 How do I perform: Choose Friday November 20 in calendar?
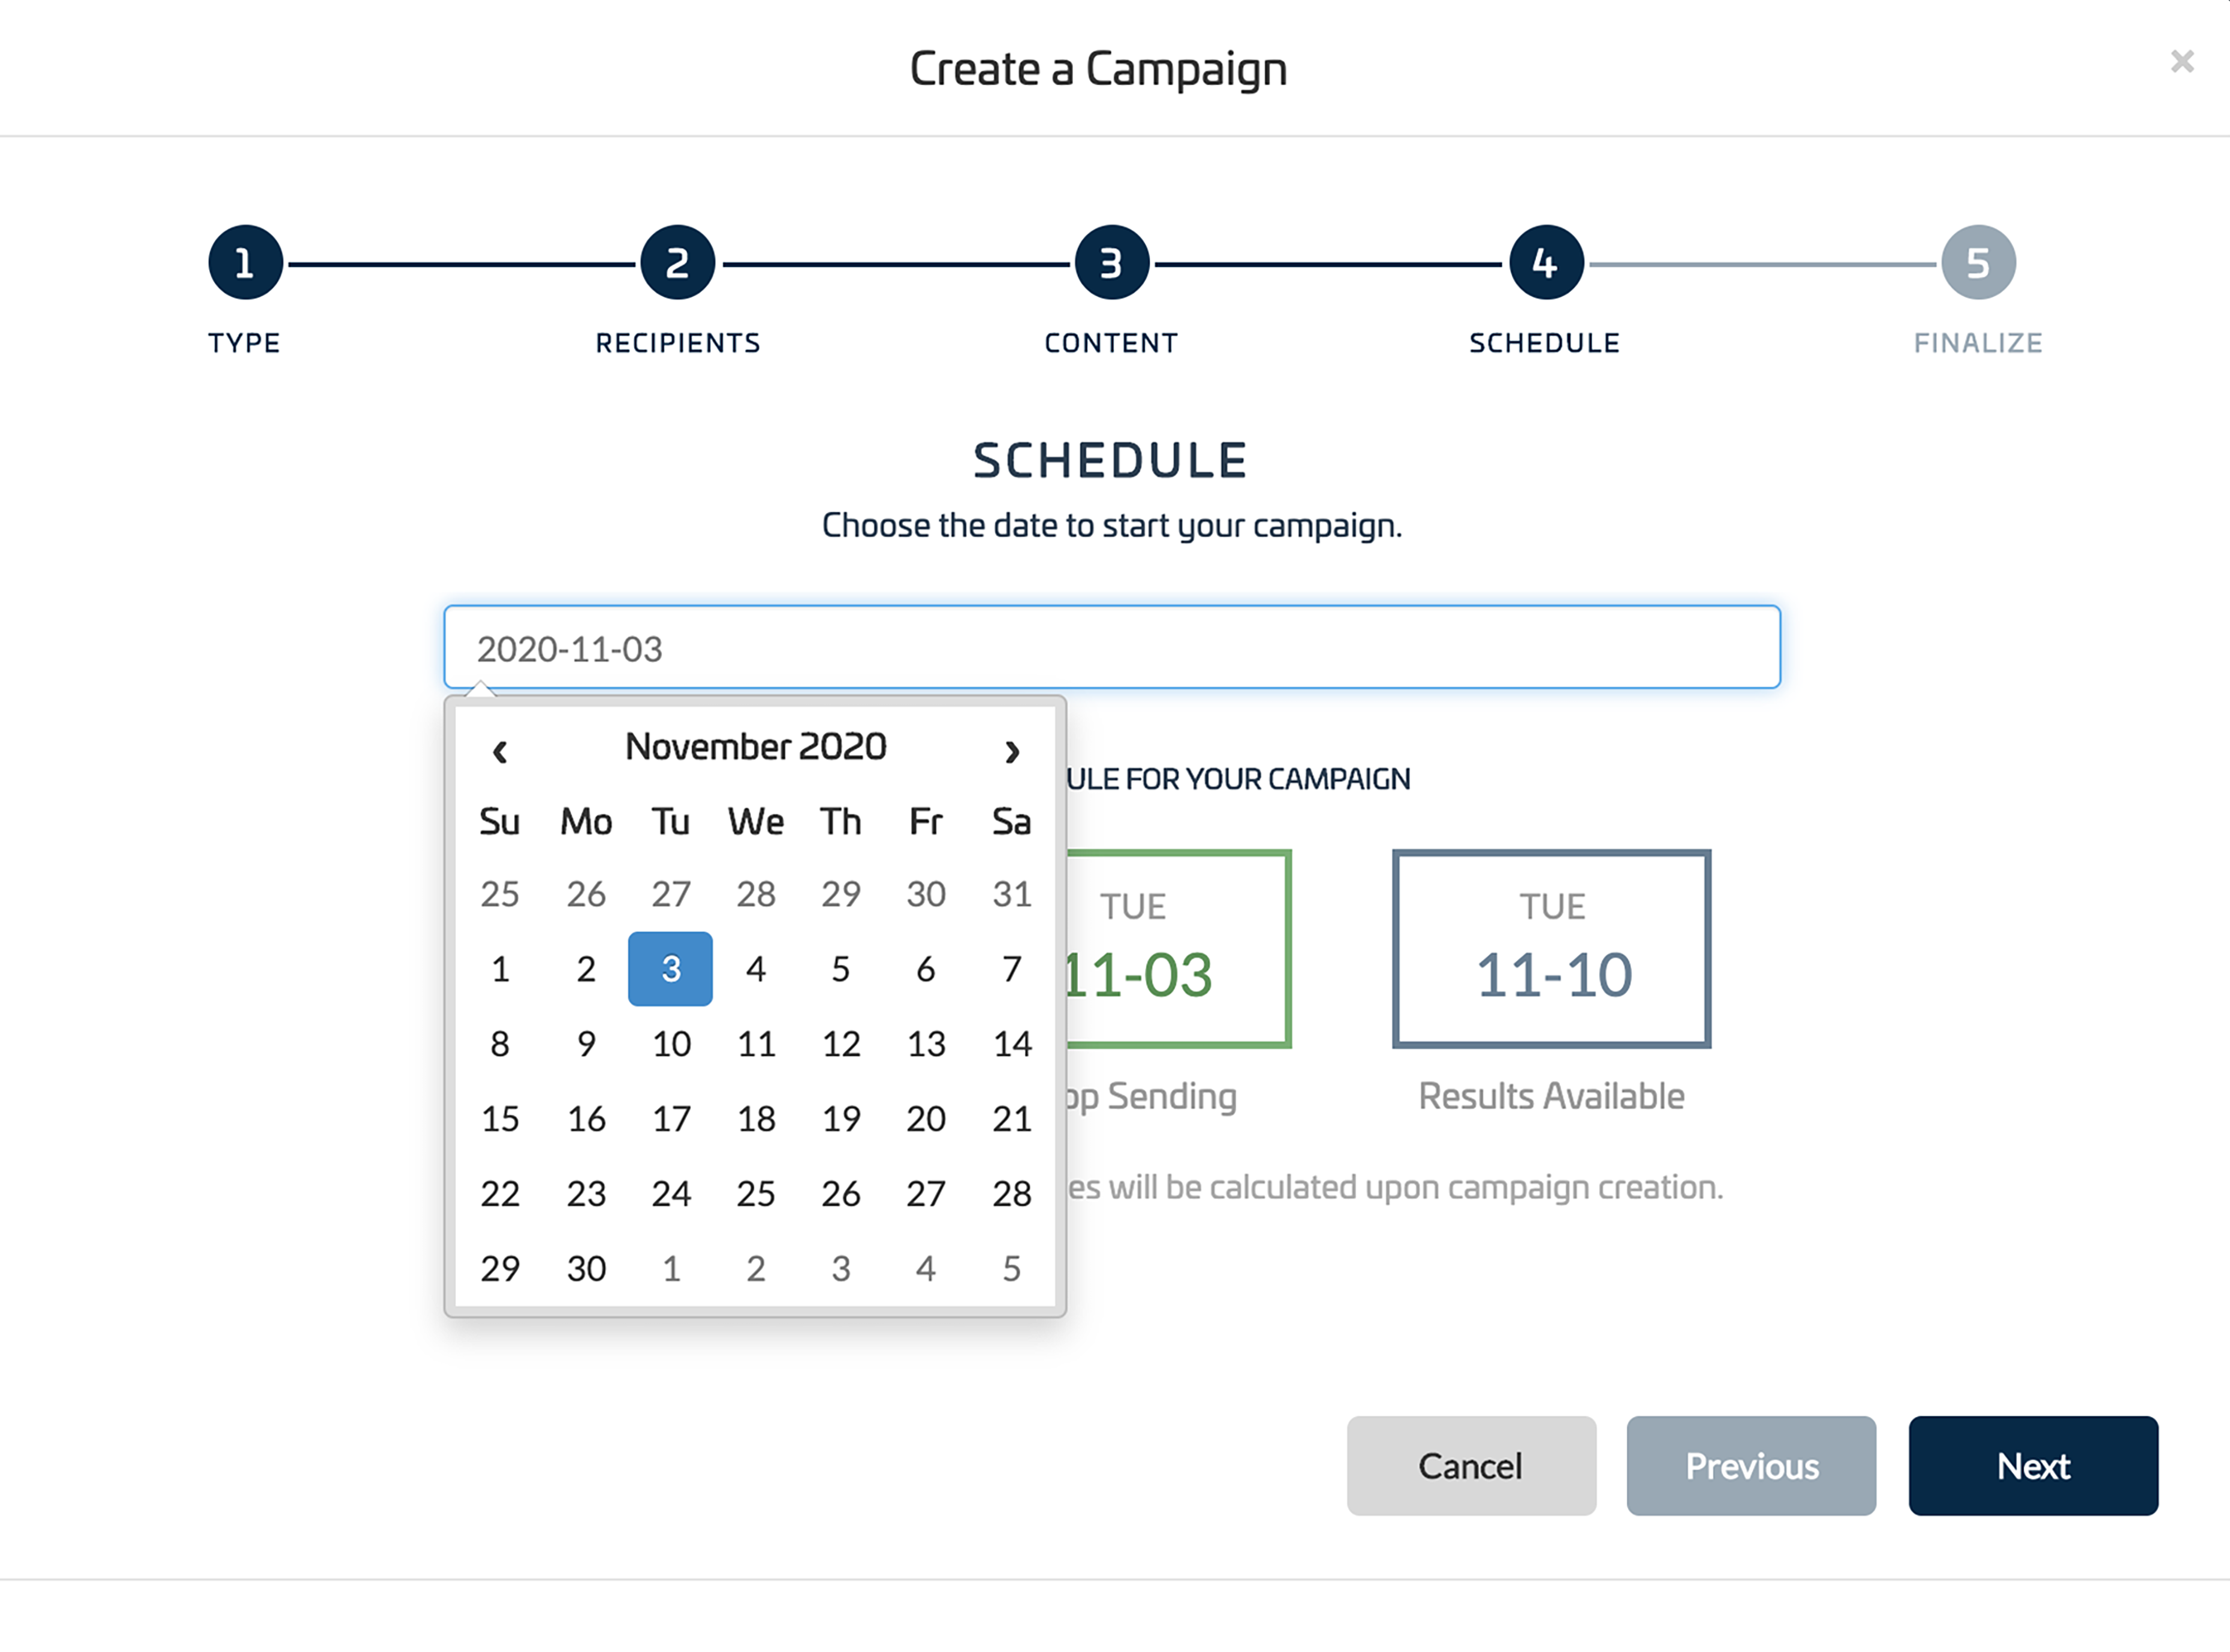[x=926, y=1119]
